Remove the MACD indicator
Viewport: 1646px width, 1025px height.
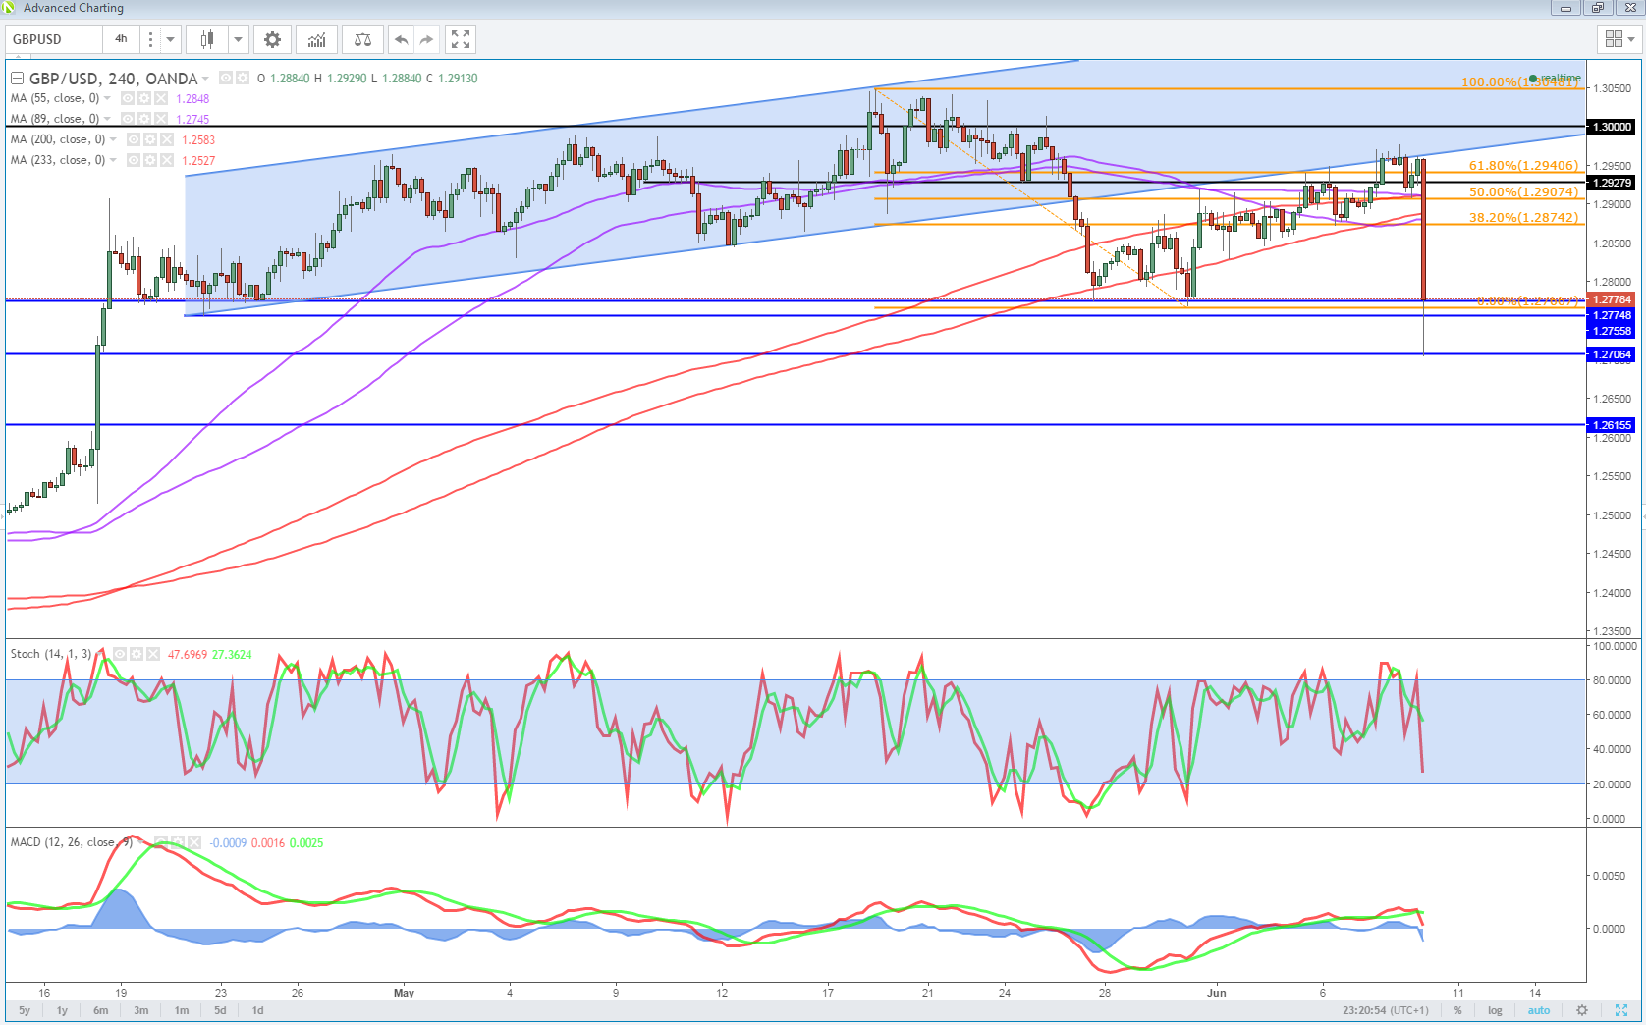(x=194, y=842)
